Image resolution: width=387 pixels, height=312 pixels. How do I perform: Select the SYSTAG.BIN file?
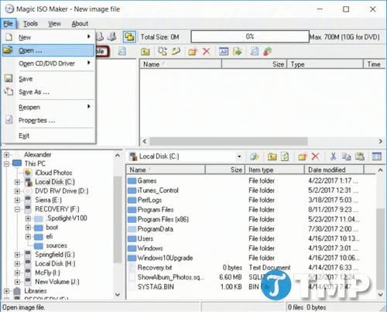click(156, 286)
